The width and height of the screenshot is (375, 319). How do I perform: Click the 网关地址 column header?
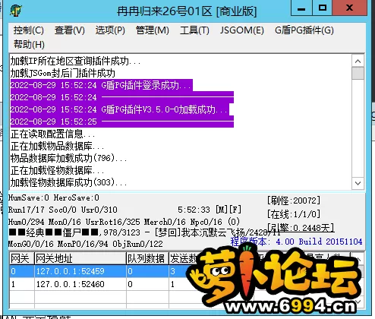coord(80,258)
